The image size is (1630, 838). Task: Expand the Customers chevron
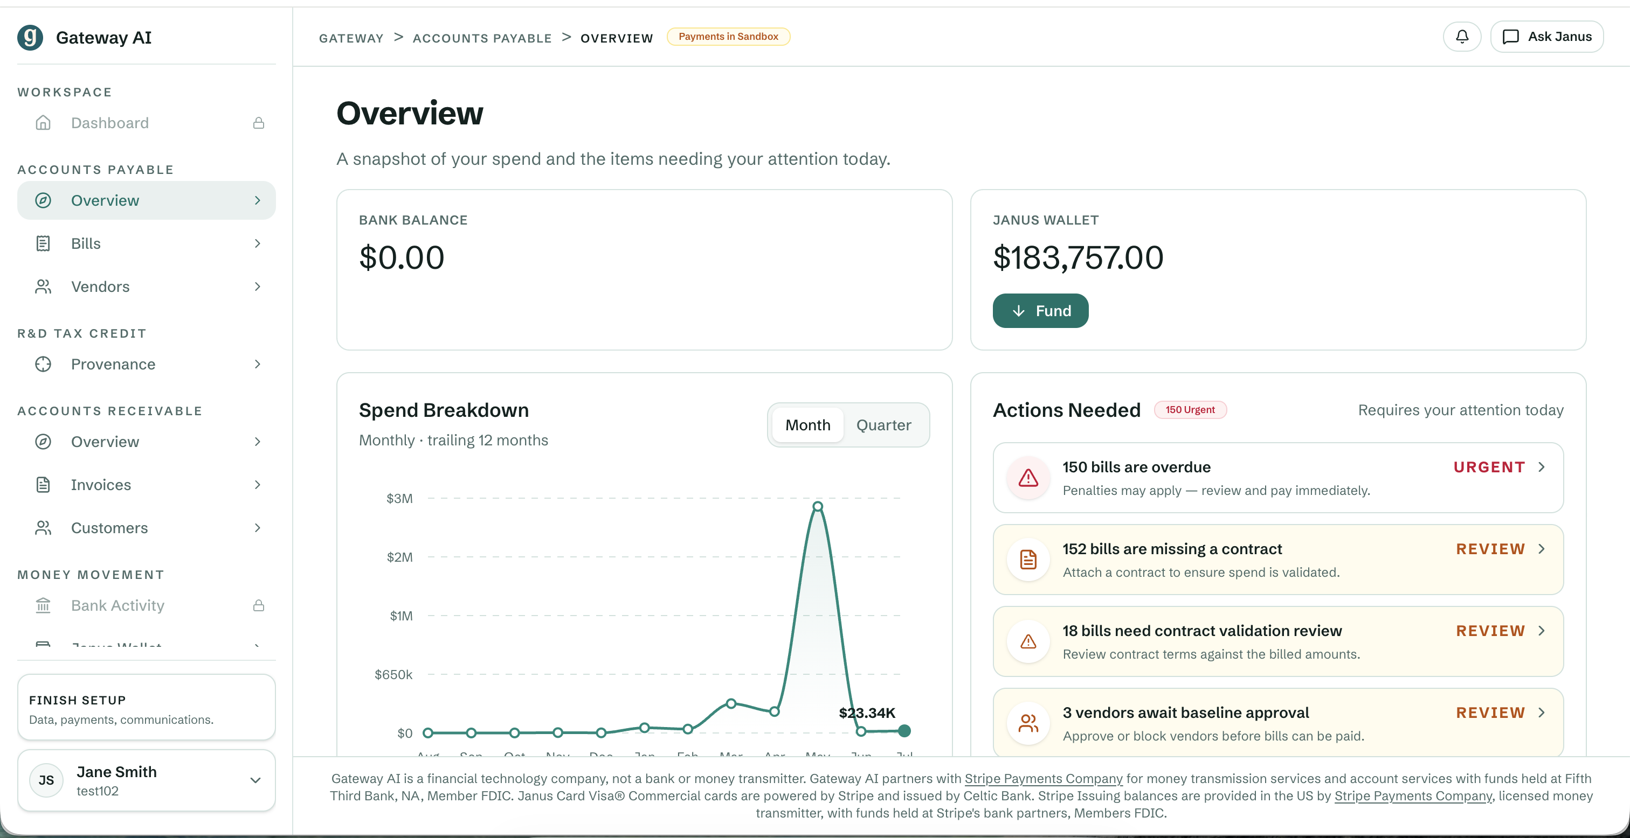coord(258,528)
